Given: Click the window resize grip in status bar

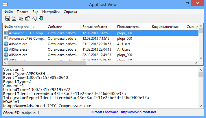Looking at the screenshot, I should 202,114.
